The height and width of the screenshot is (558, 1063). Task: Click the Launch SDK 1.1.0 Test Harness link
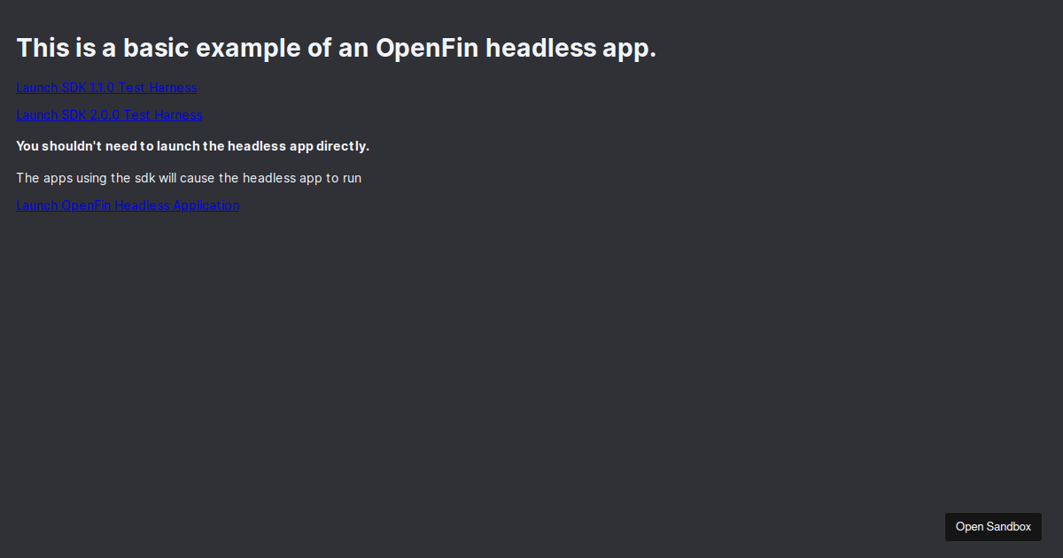click(105, 87)
